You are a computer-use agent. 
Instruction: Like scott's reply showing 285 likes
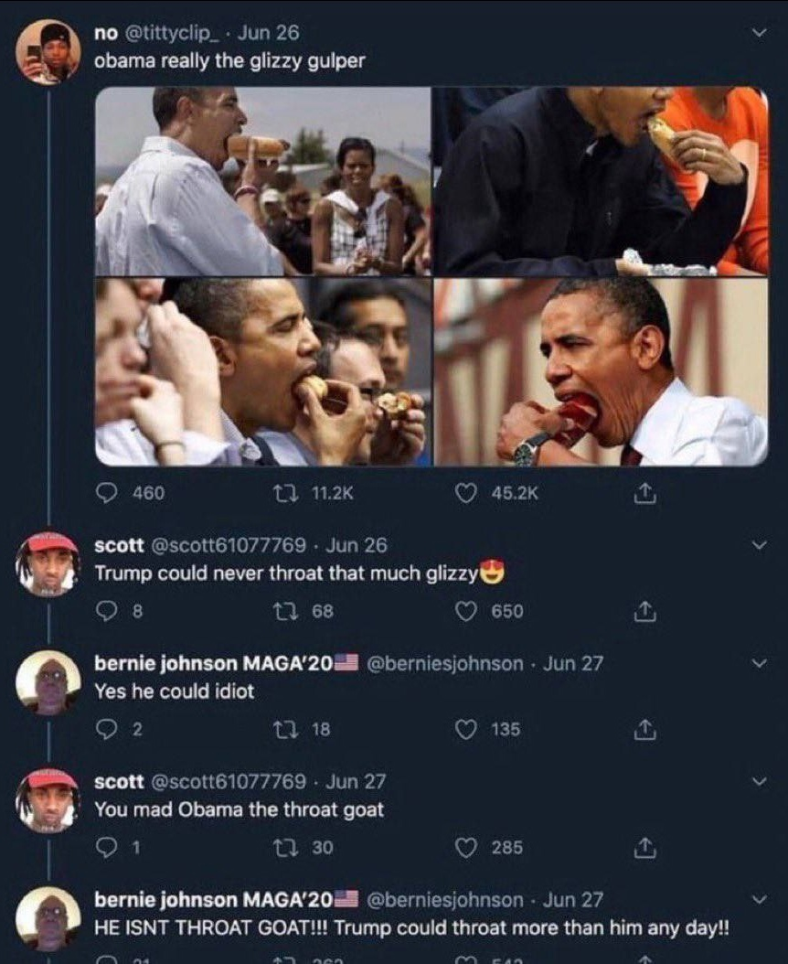[466, 847]
